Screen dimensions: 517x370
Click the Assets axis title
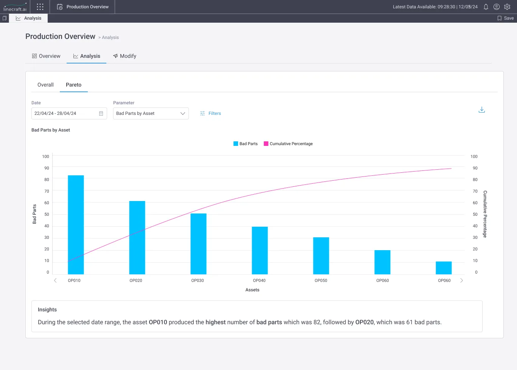pyautogui.click(x=252, y=290)
